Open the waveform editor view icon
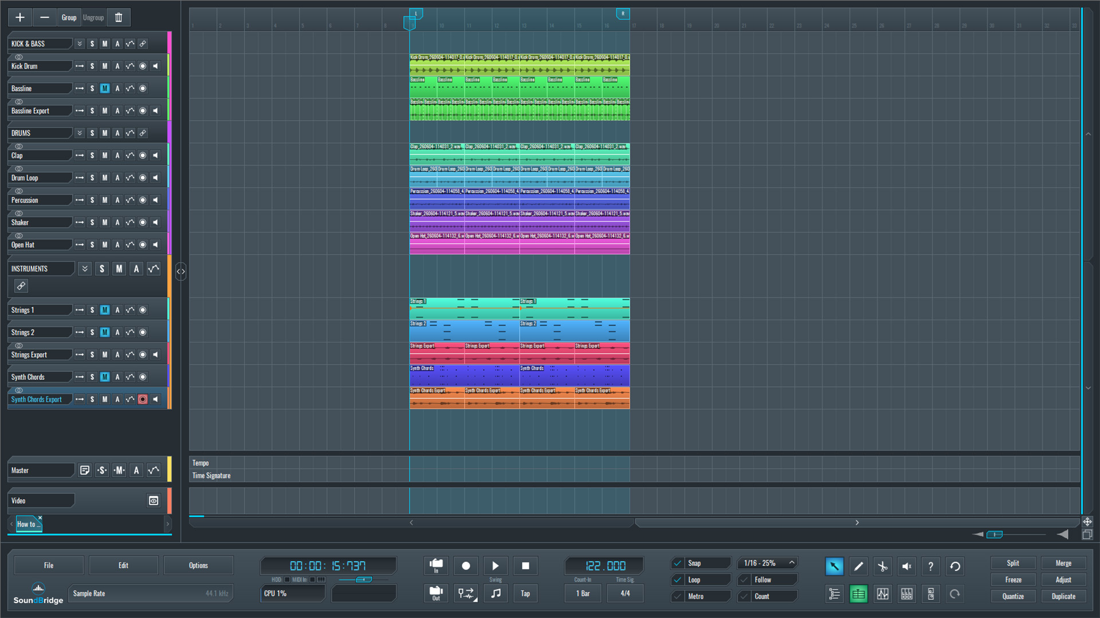1100x618 pixels. (x=882, y=594)
